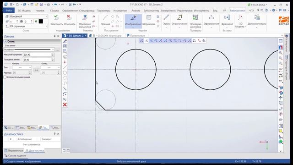Pin the Линия panel

[x=54, y=36]
